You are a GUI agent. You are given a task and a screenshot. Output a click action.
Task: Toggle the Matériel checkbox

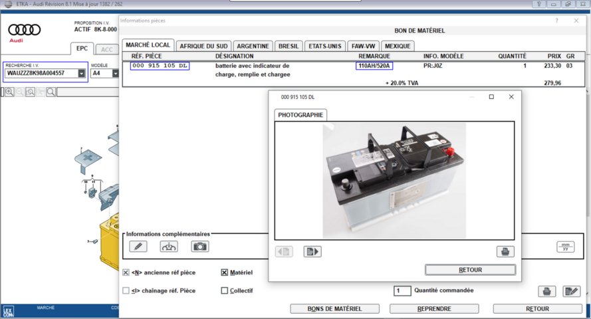[x=224, y=272]
